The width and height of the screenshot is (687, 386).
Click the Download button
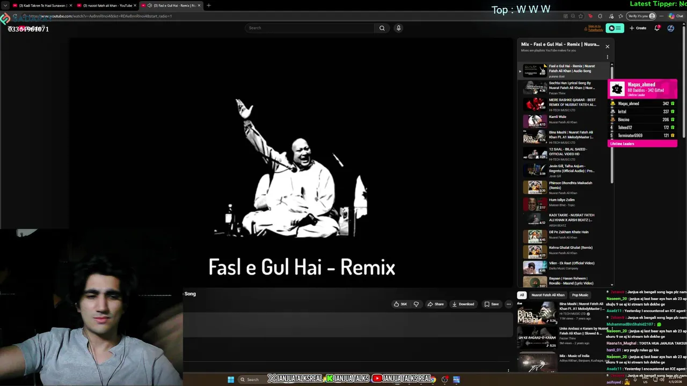[x=463, y=304]
